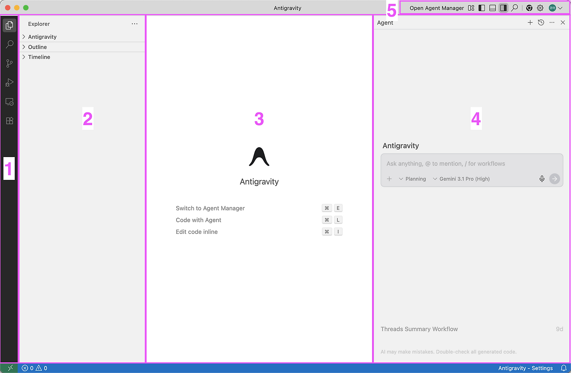Open the Run and Debug view
Screen dimensions: 571x373
[x=9, y=83]
